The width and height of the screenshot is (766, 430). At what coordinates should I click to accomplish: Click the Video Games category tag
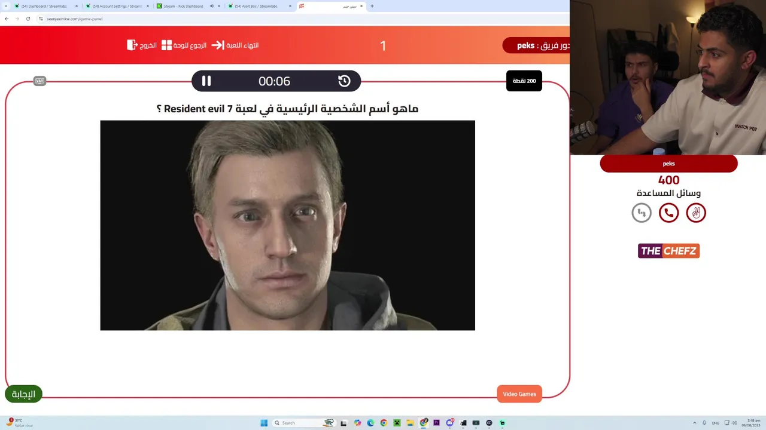pyautogui.click(x=519, y=394)
